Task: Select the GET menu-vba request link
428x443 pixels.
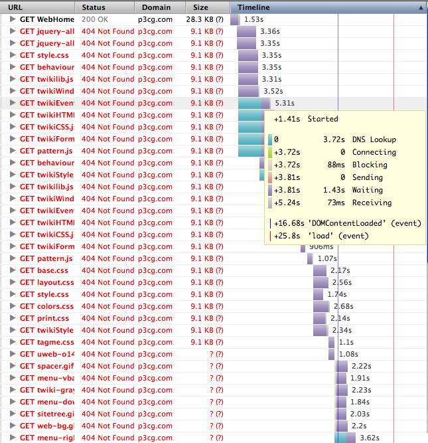Action: 46,378
